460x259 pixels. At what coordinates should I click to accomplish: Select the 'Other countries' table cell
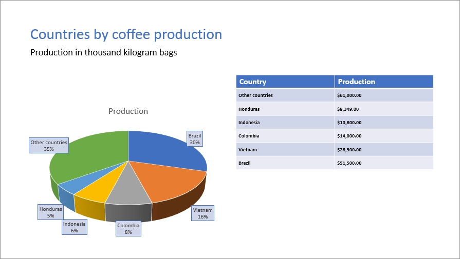tap(285, 95)
